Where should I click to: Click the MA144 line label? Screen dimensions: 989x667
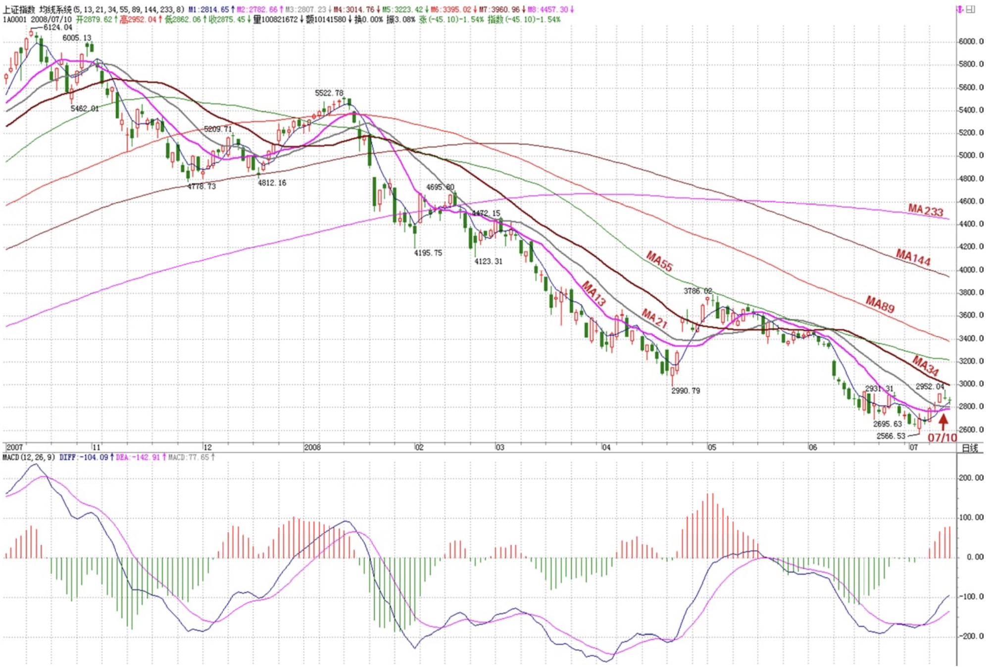click(913, 257)
